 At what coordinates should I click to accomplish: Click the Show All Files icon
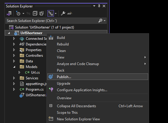(41, 13)
